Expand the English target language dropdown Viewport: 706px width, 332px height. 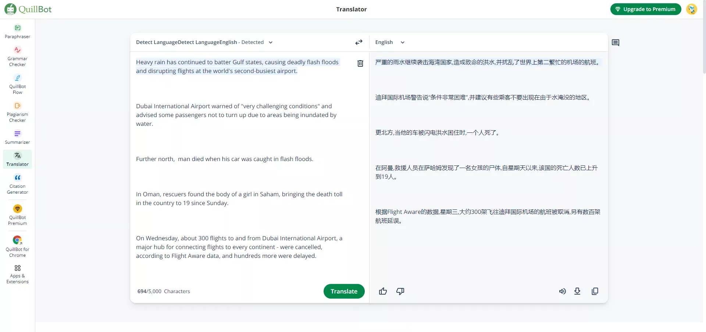390,42
